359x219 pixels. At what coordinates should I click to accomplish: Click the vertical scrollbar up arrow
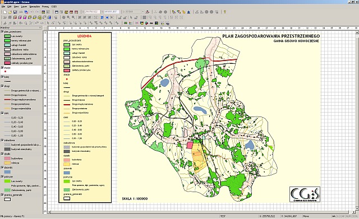pyautogui.click(x=357, y=33)
